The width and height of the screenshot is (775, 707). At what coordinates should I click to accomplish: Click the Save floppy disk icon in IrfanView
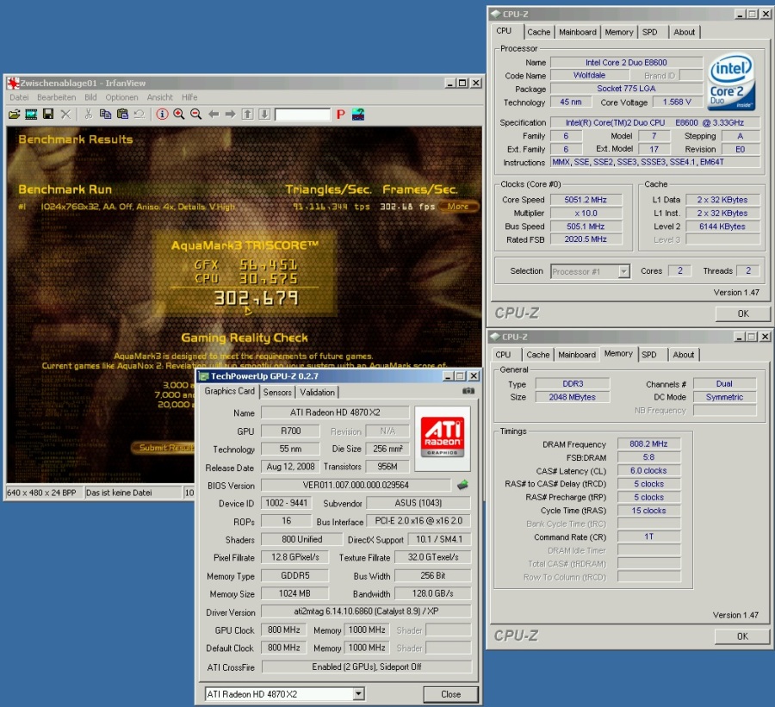[48, 115]
